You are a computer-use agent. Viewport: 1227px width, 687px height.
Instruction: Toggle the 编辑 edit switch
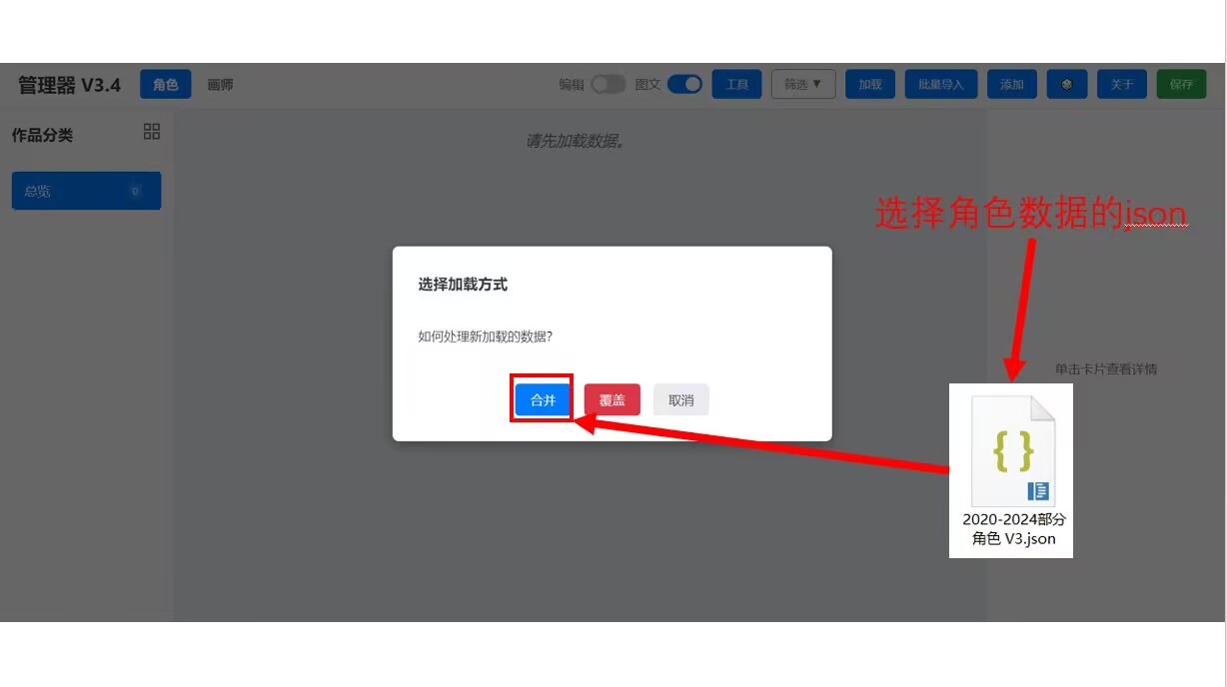click(608, 85)
